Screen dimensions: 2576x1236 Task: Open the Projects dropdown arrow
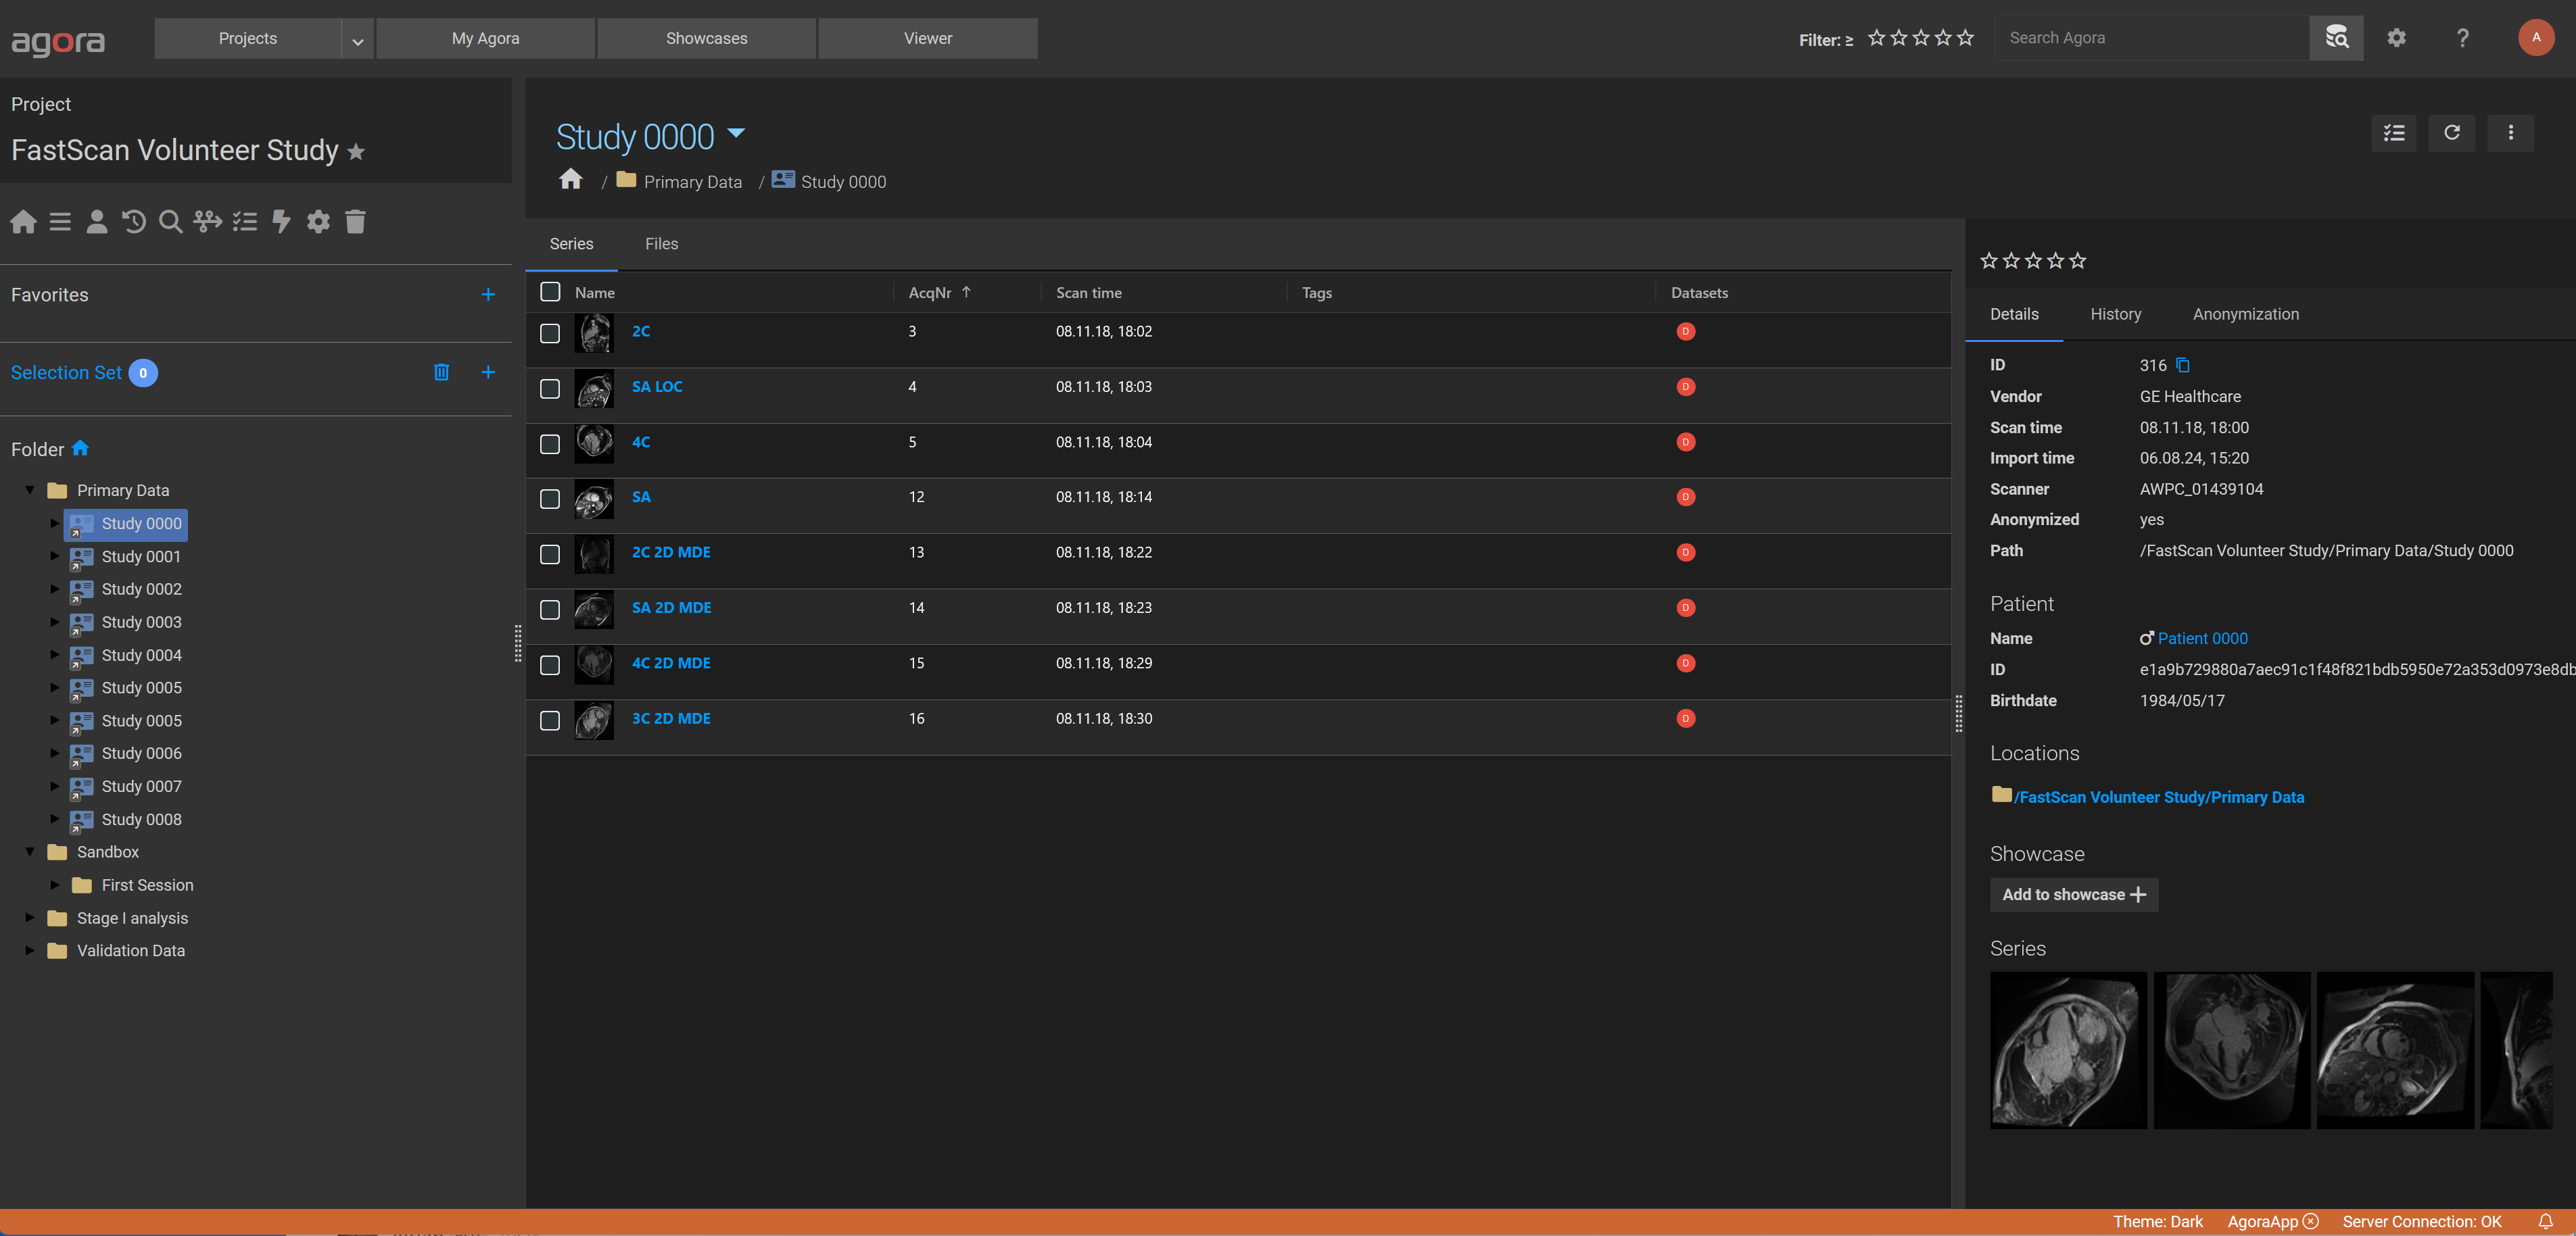coord(357,39)
